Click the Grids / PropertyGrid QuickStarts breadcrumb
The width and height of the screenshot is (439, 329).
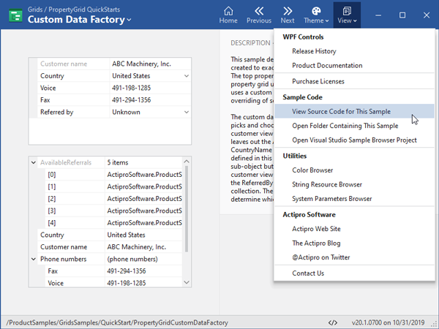click(74, 10)
